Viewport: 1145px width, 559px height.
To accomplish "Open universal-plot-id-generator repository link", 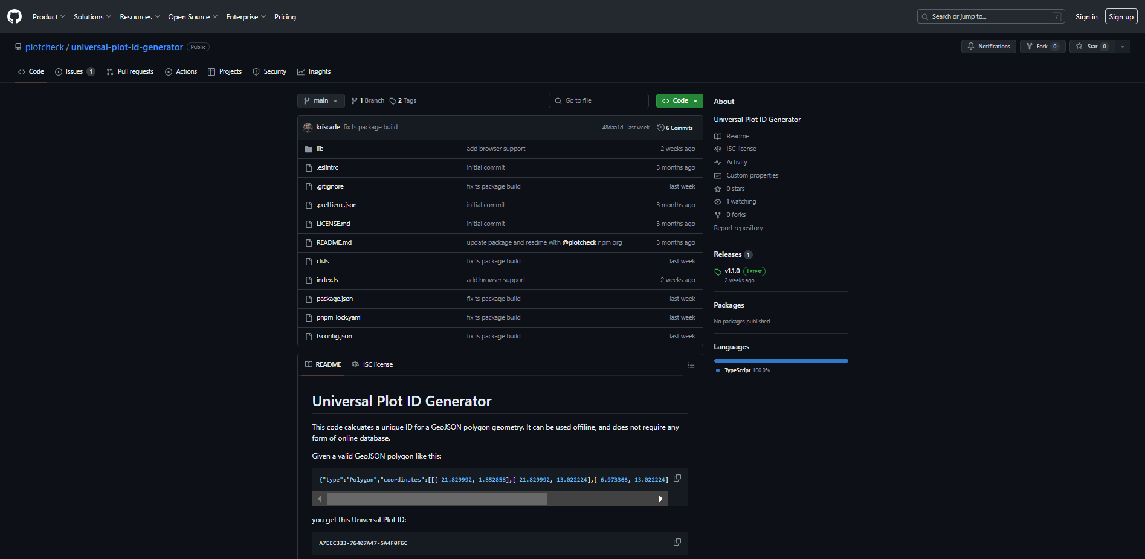I will [127, 47].
